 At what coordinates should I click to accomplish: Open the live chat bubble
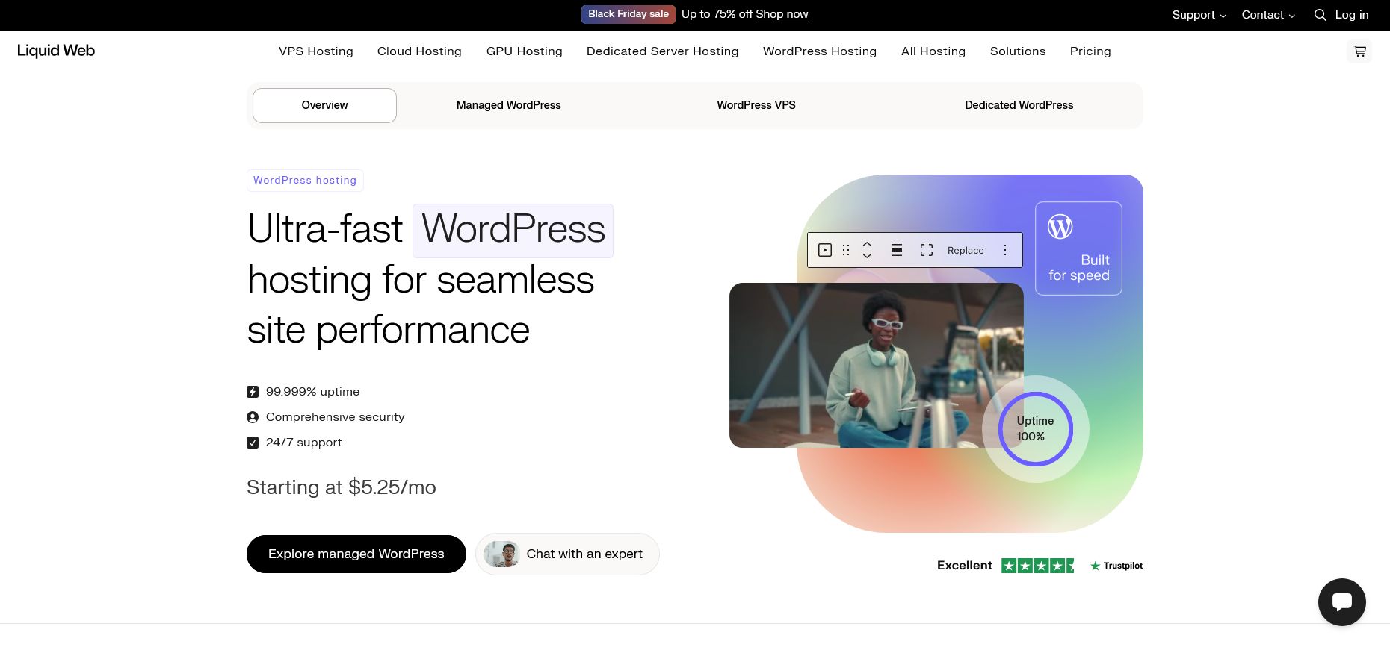(1341, 602)
